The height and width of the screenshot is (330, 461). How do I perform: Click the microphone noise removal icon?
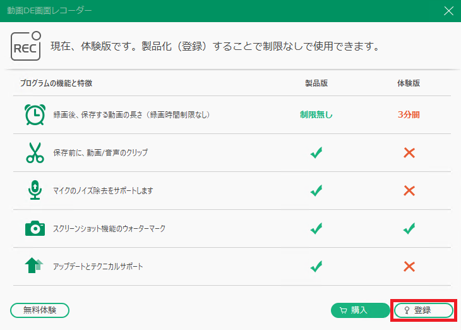(35, 190)
